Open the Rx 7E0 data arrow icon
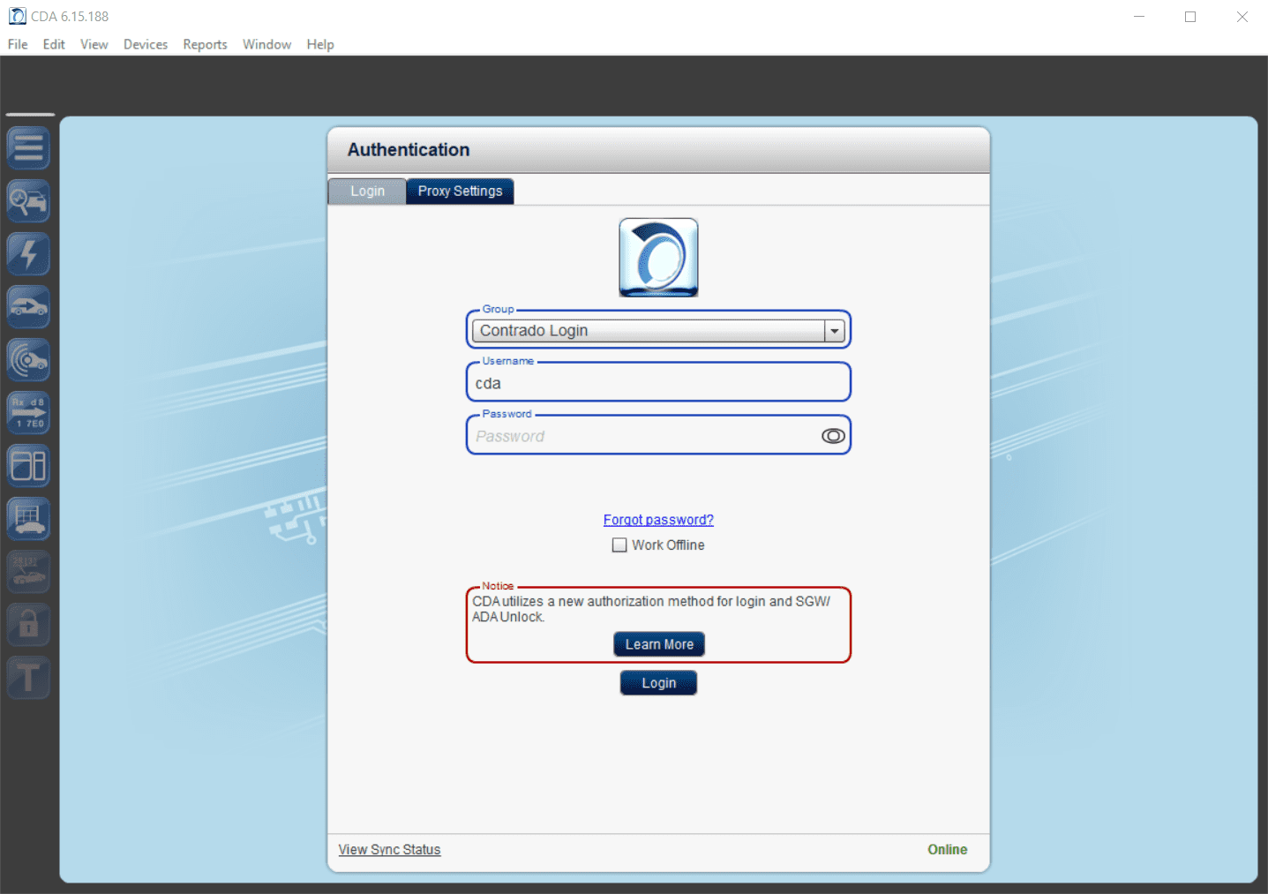 coord(28,413)
